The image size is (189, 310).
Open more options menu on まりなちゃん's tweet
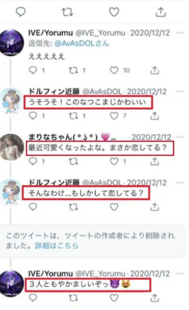(180, 137)
